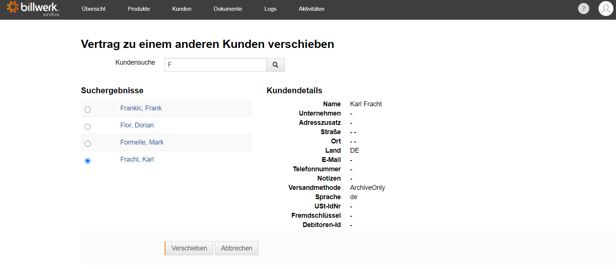
Task: Select the Formelle, Mark radio button
Action: 88,144
